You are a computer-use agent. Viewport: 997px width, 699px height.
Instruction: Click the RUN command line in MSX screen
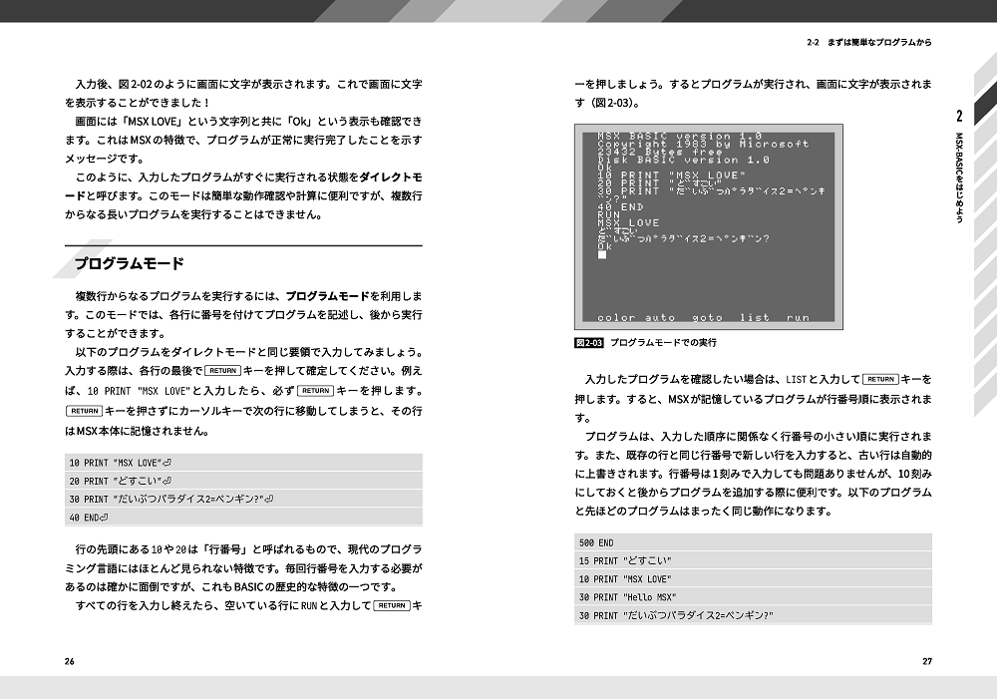(608, 215)
